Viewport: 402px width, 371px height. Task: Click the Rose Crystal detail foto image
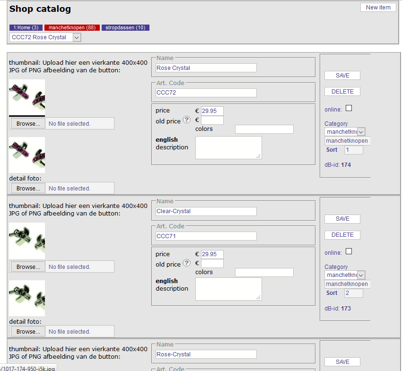click(x=27, y=155)
